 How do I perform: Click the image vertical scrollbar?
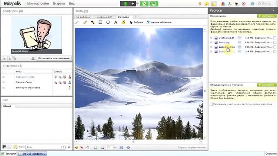[205, 84]
